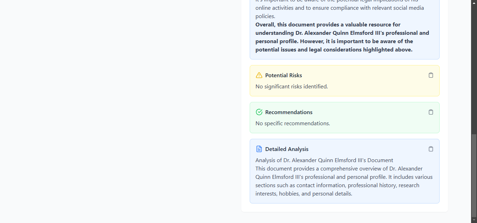The image size is (477, 223).
Task: Click the bold "Overall, this document" summary paragraph
Action: click(342, 37)
